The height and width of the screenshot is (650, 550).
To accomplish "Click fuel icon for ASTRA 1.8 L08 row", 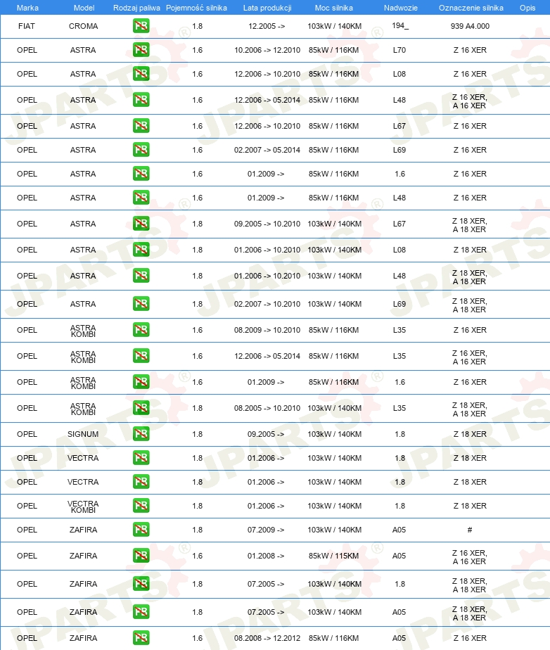I will point(141,250).
